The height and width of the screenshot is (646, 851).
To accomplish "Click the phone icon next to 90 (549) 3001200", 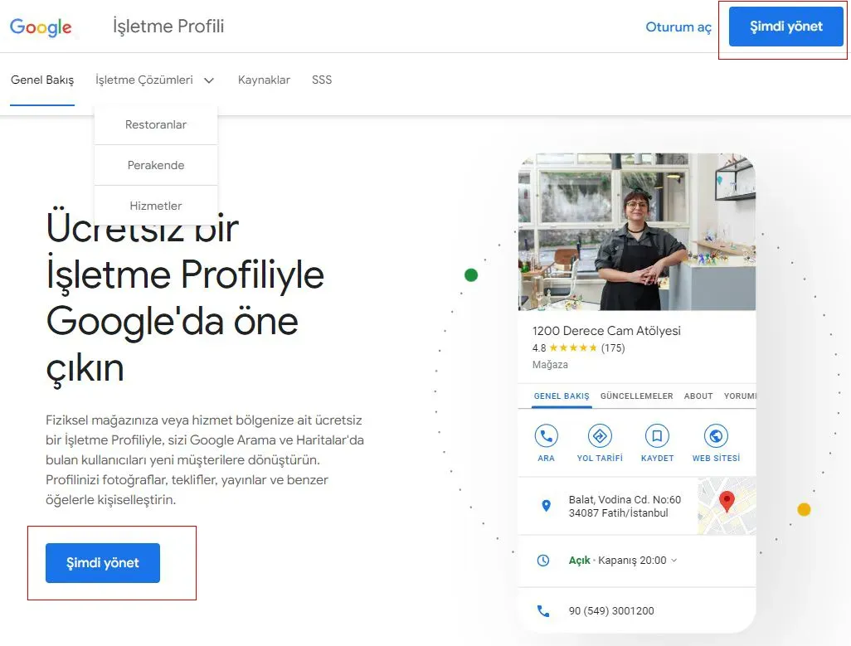I will coord(543,610).
